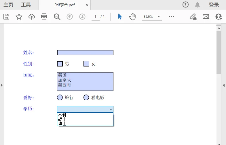Click the share-with-others person icon
The image size is (226, 145).
(x=219, y=17)
